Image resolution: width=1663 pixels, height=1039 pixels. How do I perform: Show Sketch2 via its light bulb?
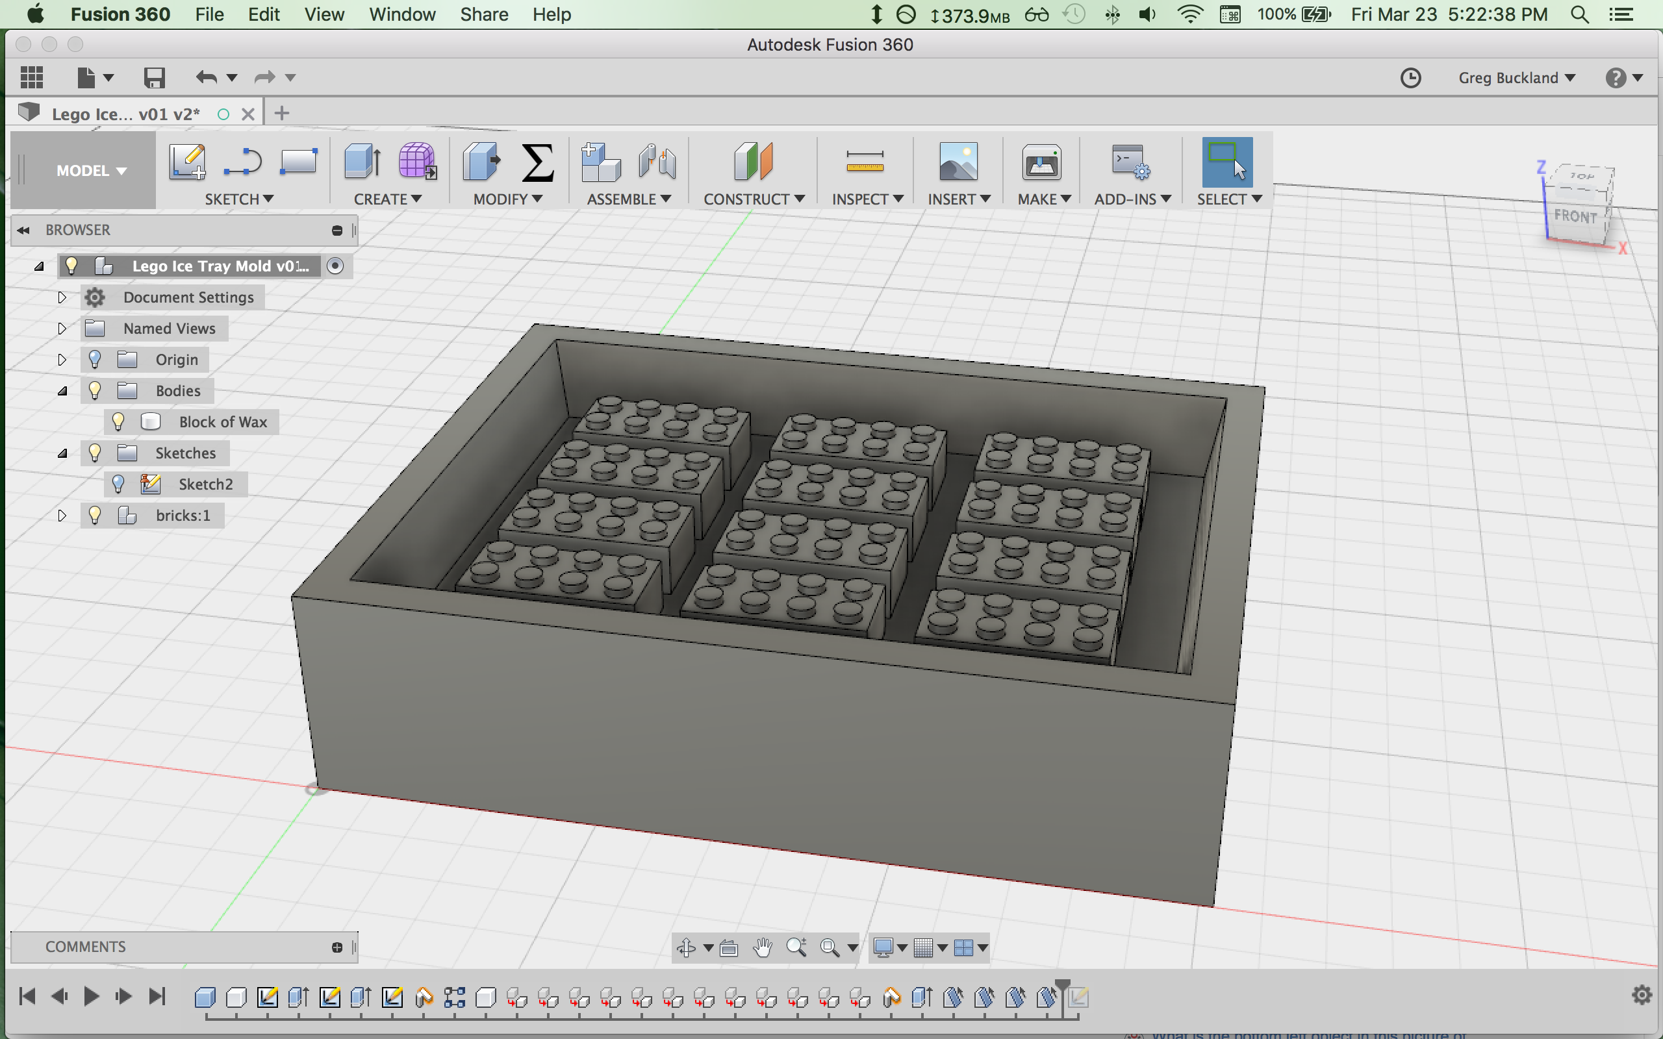(118, 484)
